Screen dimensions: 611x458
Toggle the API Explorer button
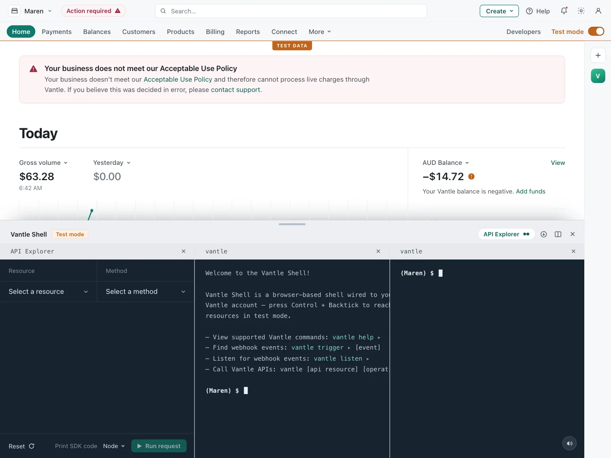(x=506, y=234)
